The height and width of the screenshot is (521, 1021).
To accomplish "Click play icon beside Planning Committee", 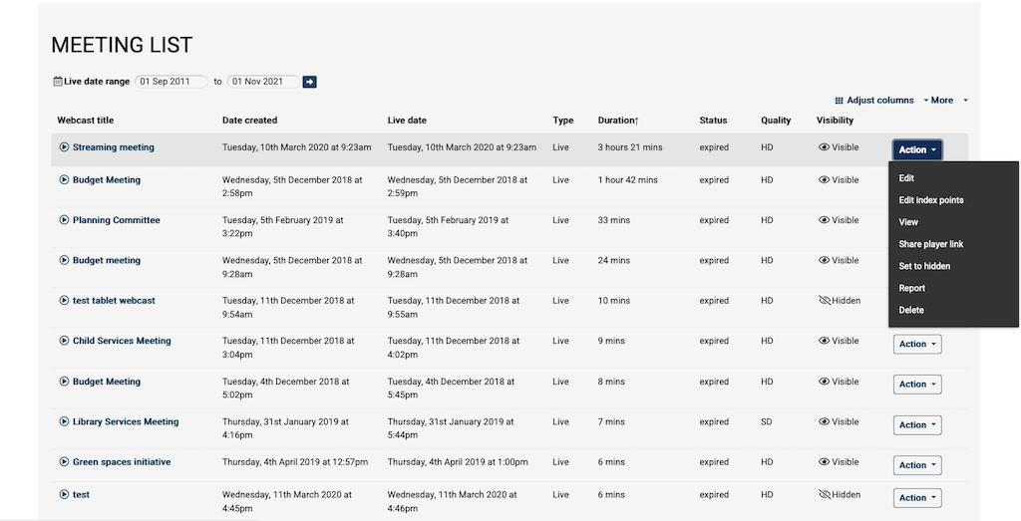I will pyautogui.click(x=64, y=220).
